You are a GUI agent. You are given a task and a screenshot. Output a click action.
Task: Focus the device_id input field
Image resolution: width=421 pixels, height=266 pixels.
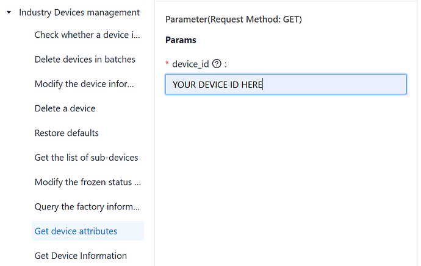(x=286, y=85)
